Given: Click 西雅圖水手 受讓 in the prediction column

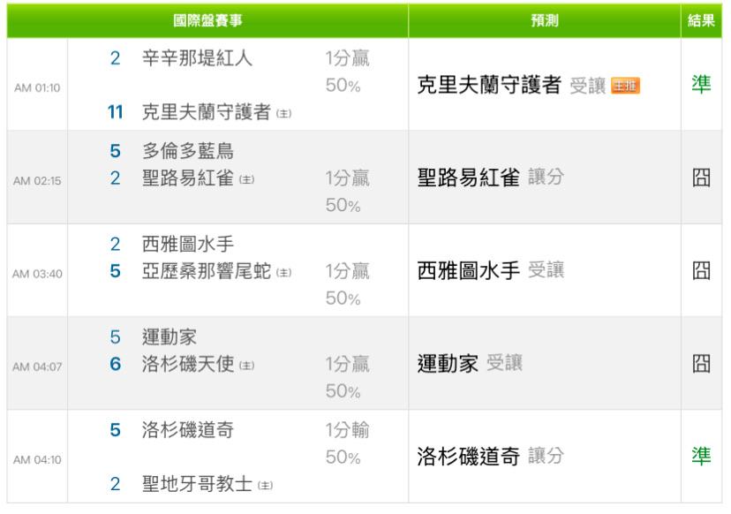Looking at the screenshot, I should tap(490, 271).
